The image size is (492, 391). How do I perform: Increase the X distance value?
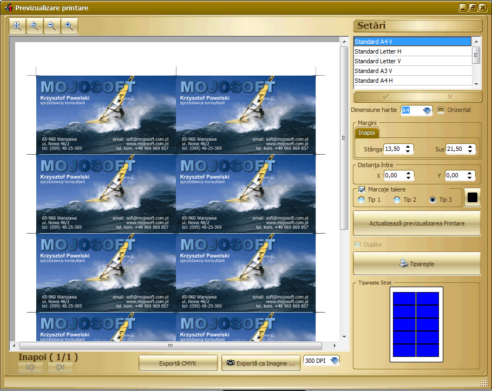(408, 173)
